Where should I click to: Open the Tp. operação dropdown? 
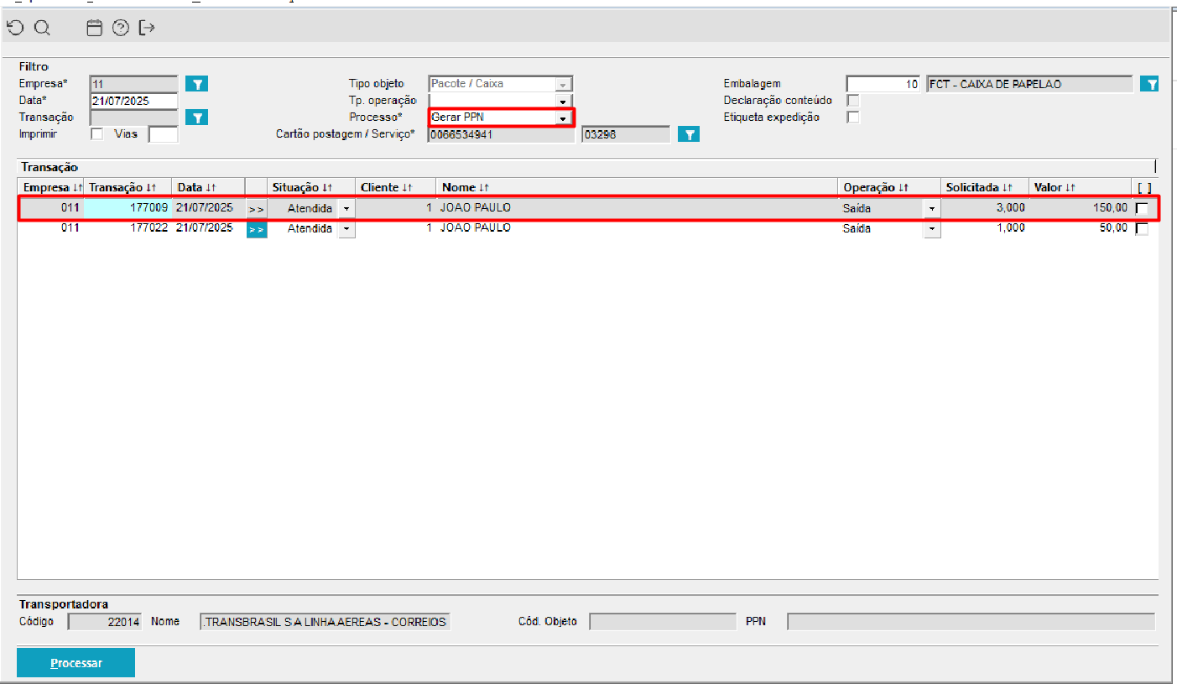(564, 101)
